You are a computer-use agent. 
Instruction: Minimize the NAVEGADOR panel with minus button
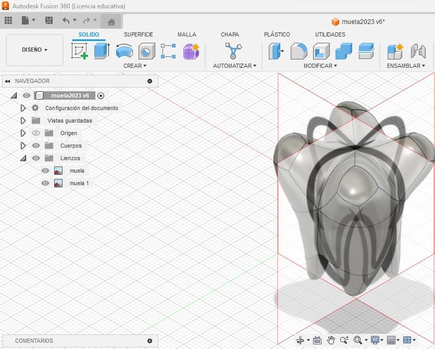(150, 81)
